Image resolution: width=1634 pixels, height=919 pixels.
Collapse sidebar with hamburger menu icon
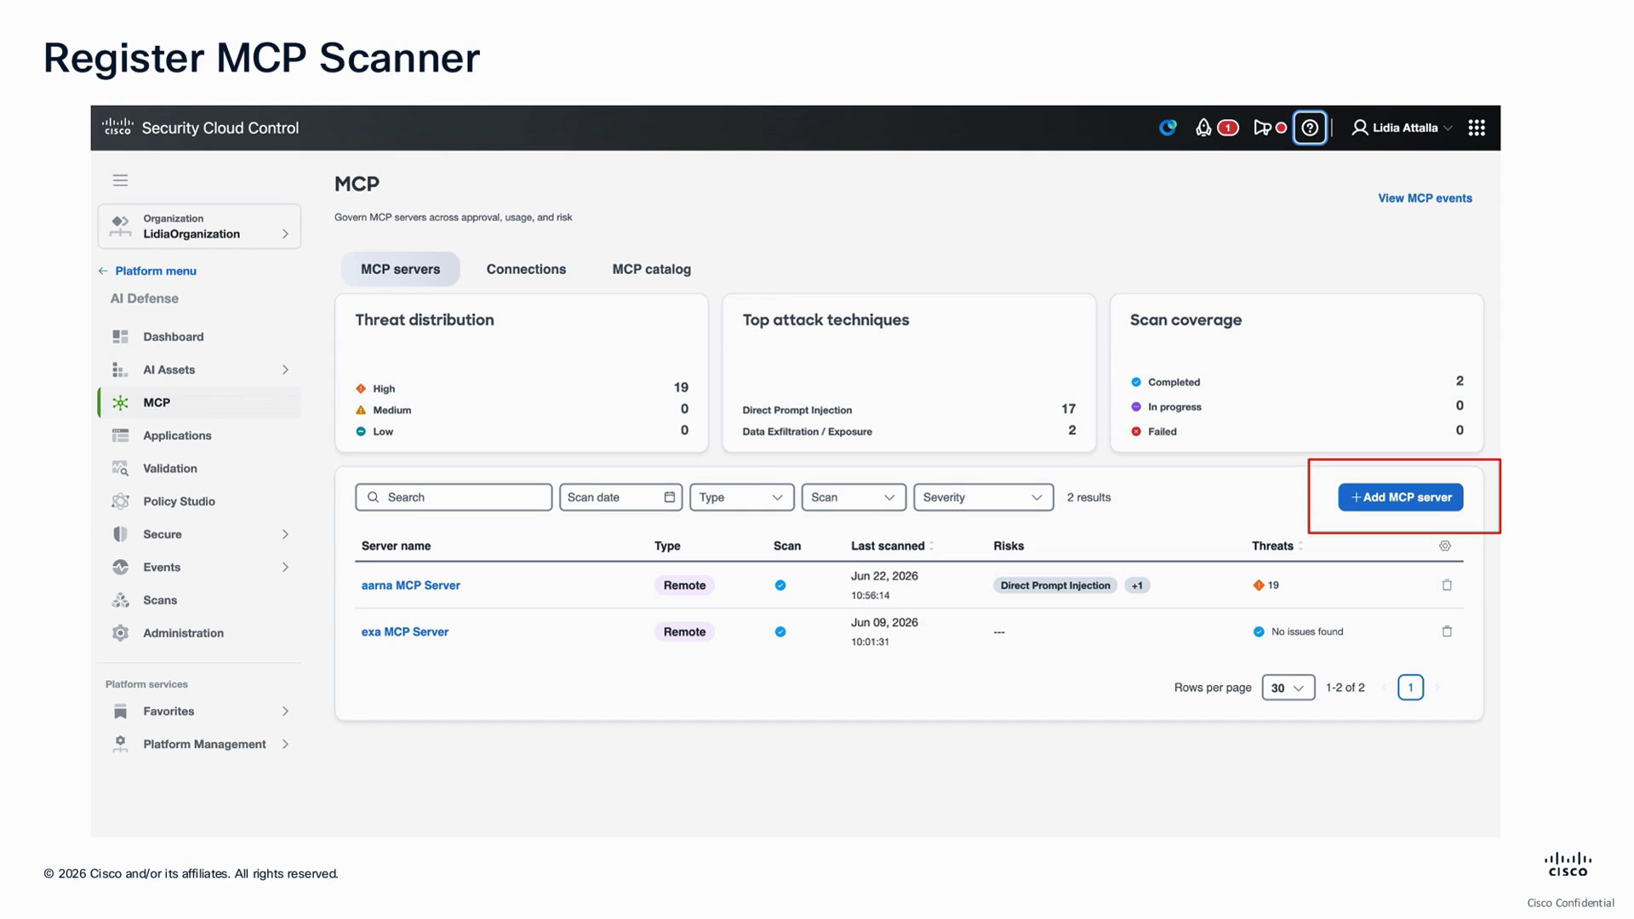pyautogui.click(x=120, y=180)
